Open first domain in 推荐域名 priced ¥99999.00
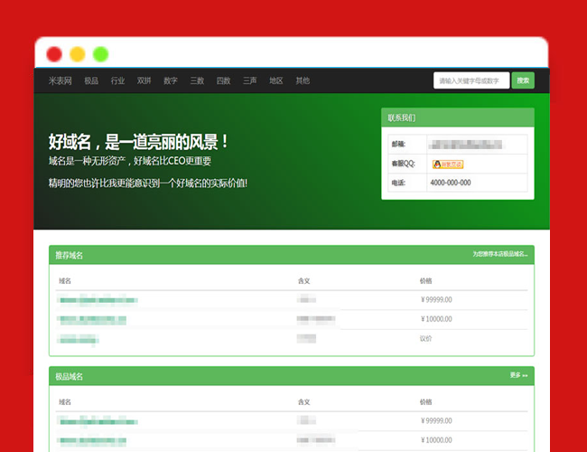 (x=98, y=300)
